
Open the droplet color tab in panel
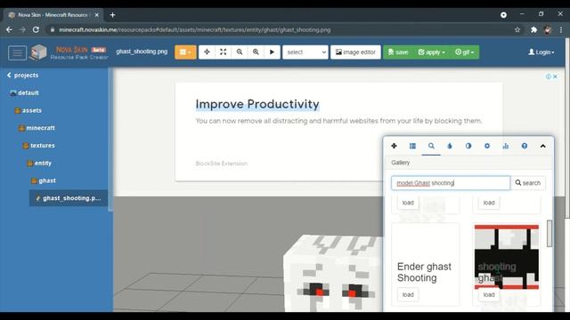coord(450,146)
